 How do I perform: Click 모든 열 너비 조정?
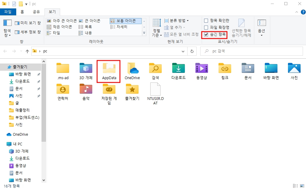tap(181, 34)
